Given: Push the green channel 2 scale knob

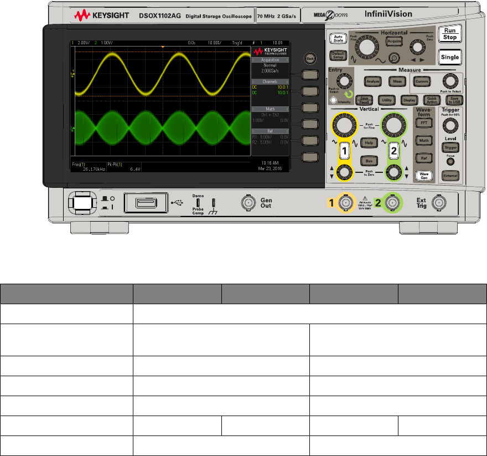Looking at the screenshot, I should pyautogui.click(x=394, y=125).
